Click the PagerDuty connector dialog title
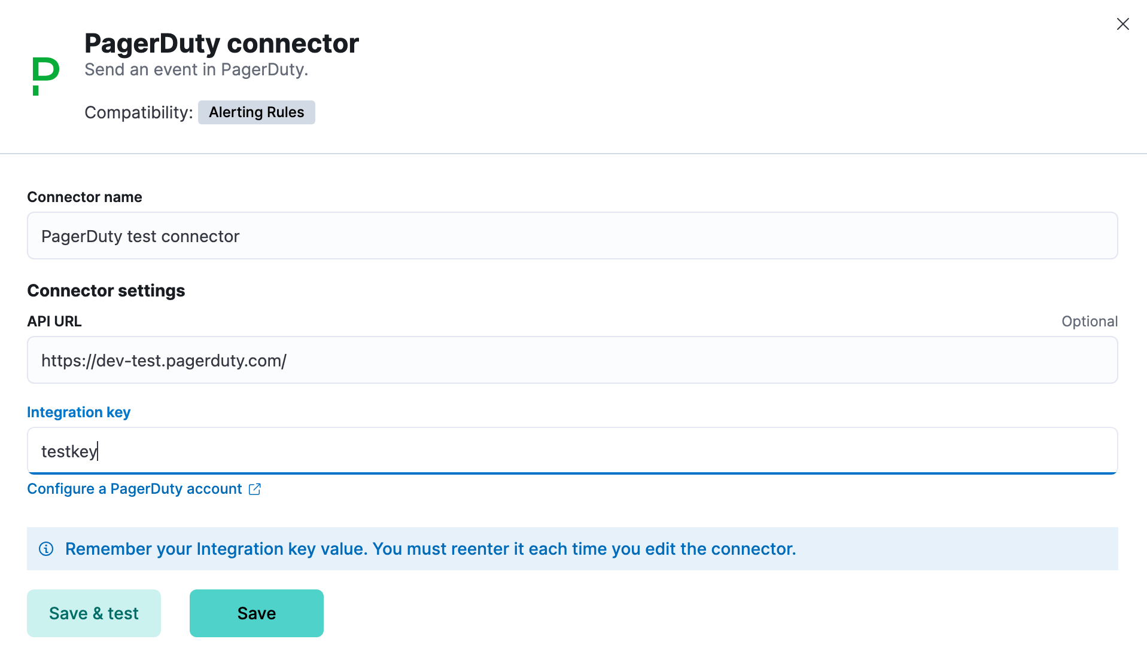Screen dimensions: 1147x645 (221, 42)
